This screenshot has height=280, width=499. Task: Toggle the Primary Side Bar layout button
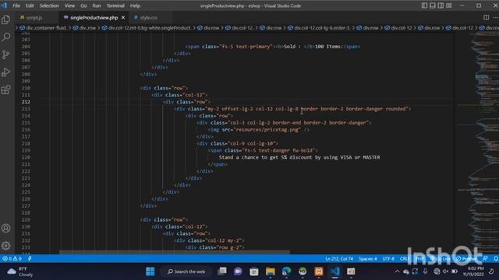(x=424, y=5)
